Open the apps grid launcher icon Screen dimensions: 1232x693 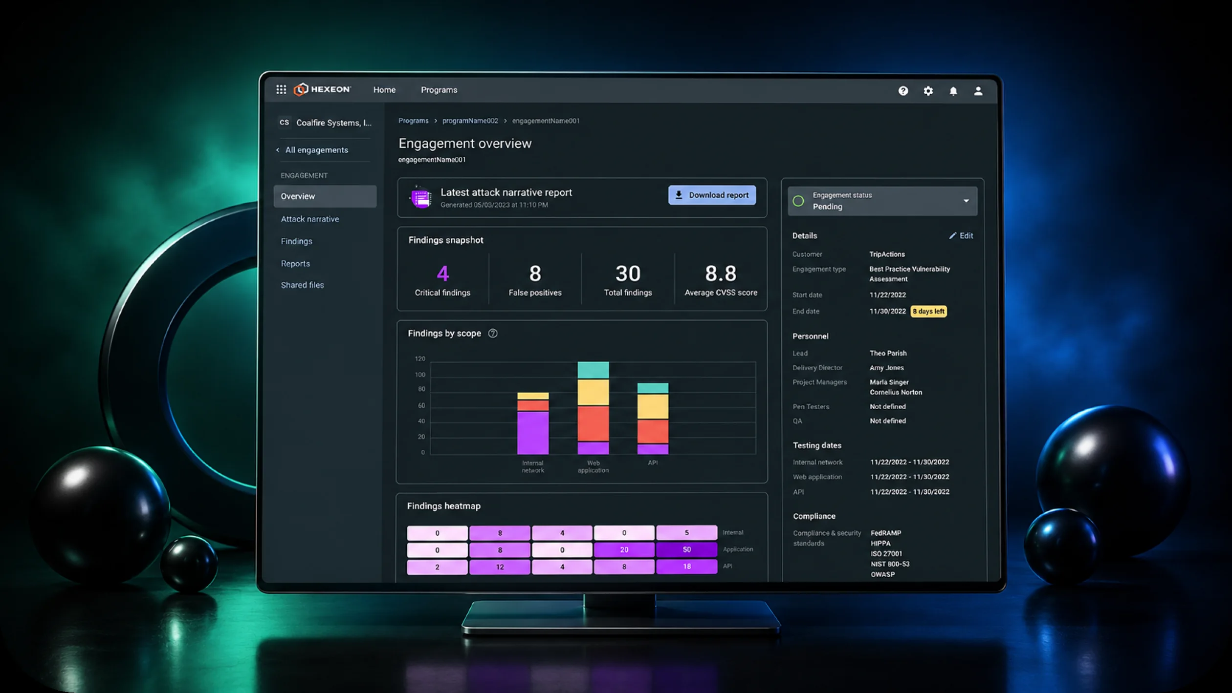tap(281, 89)
